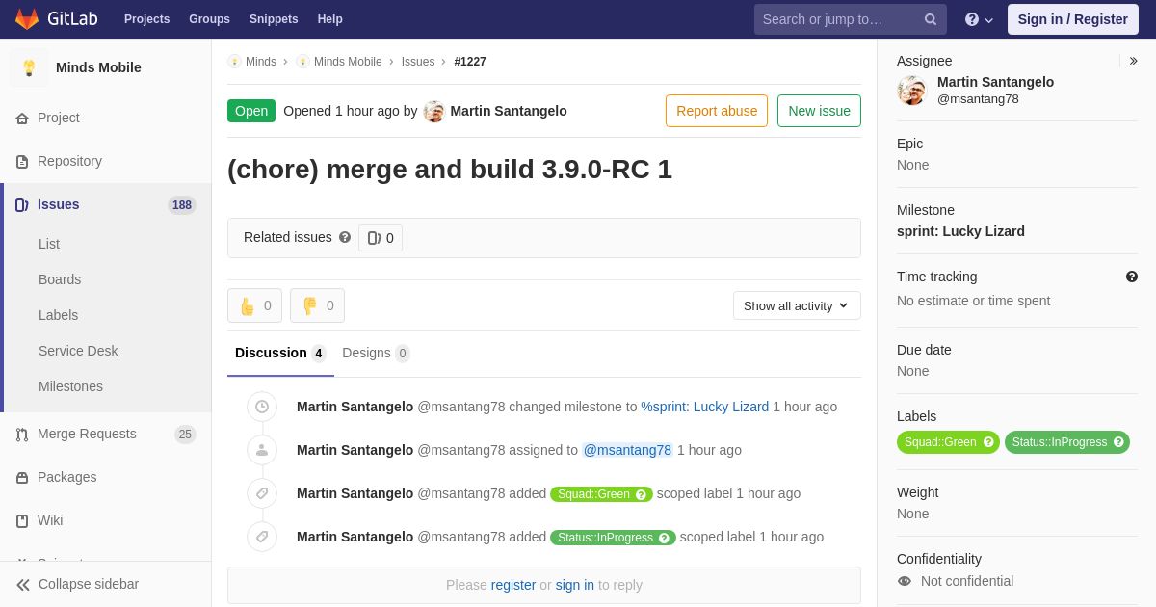Screen dimensions: 1156x607
Task: Open Merge Requests in the sidebar
Action: click(87, 434)
